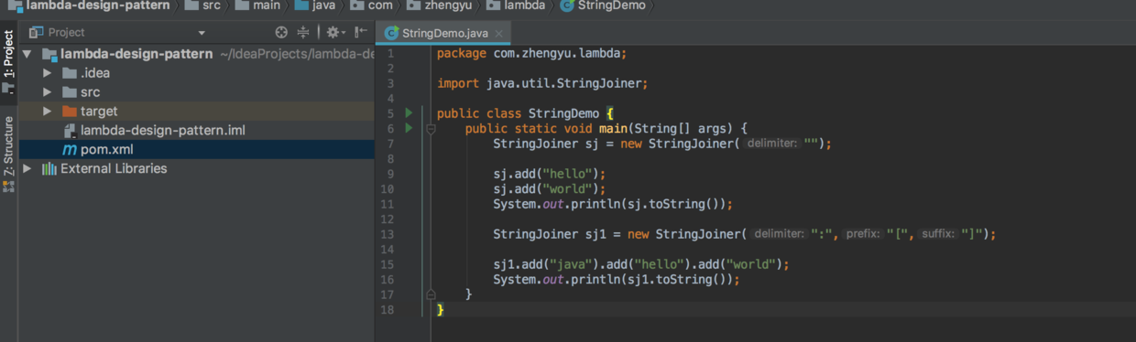The width and height of the screenshot is (1136, 342).
Task: Click the Java class icon on StringDemo tab
Action: [x=391, y=34]
